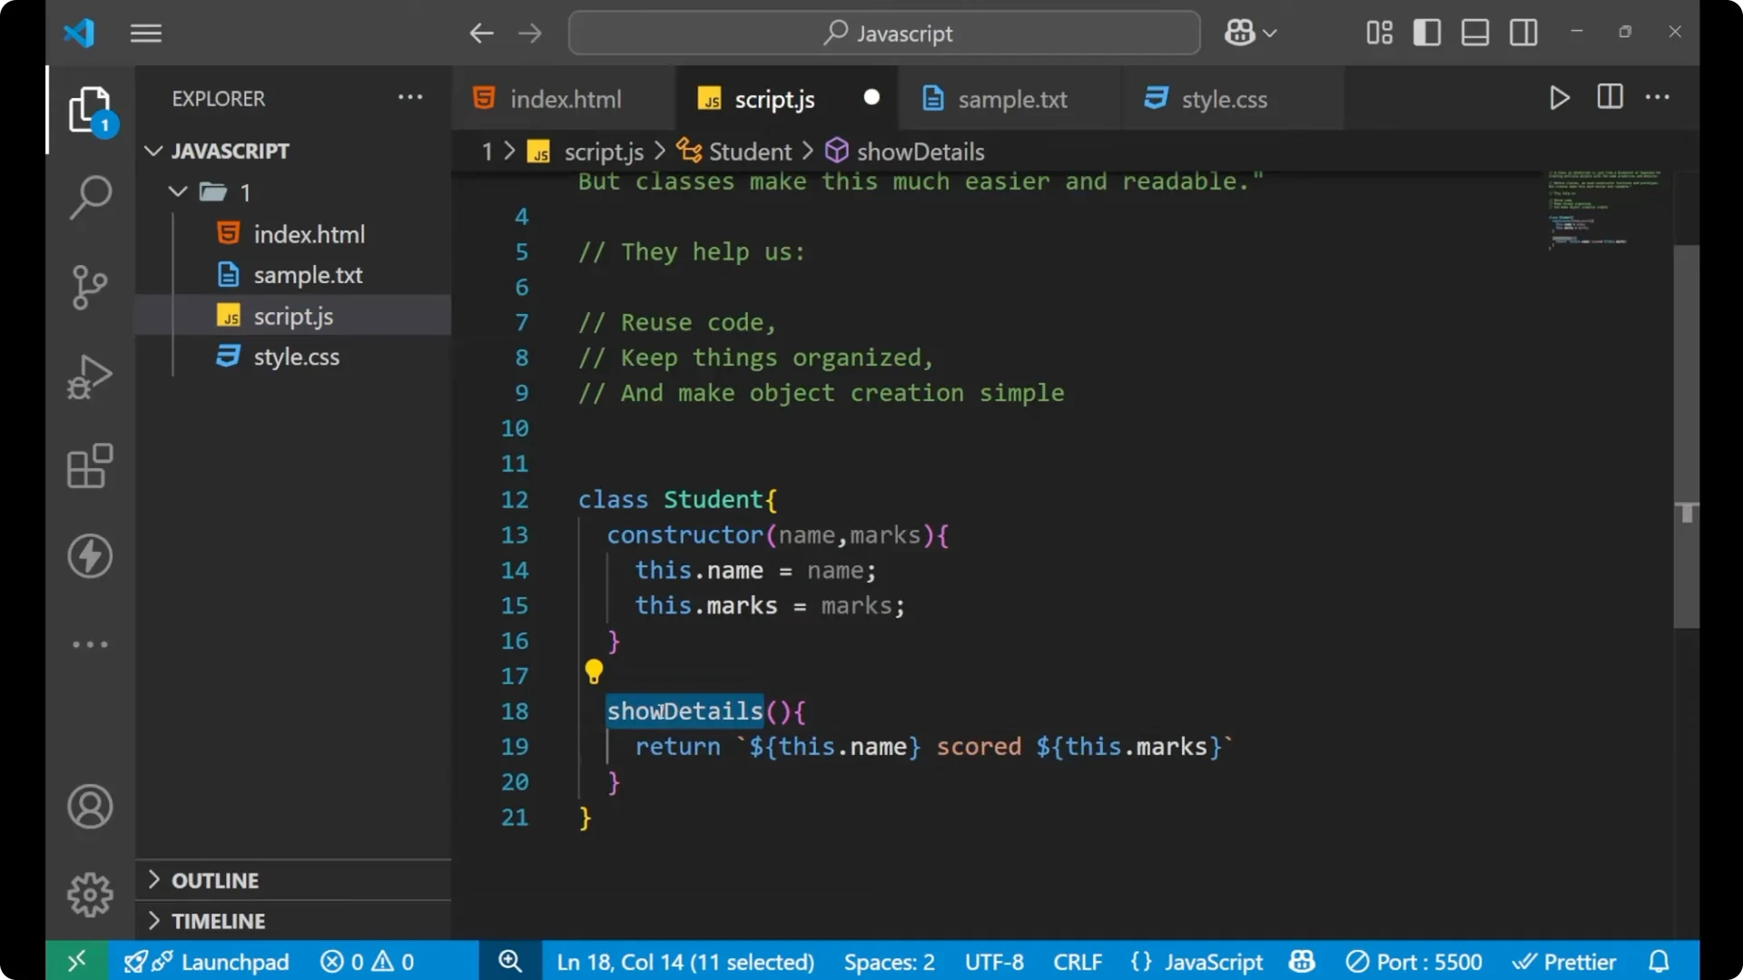
Task: Open the Run and Debug view
Action: (x=90, y=376)
